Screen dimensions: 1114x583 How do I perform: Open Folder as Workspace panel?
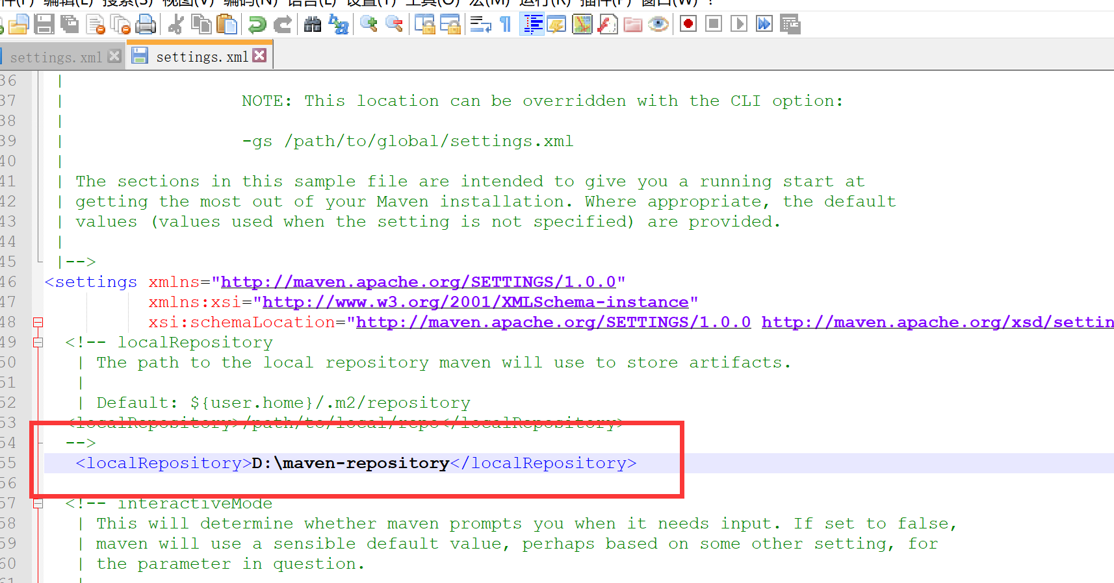tap(633, 25)
